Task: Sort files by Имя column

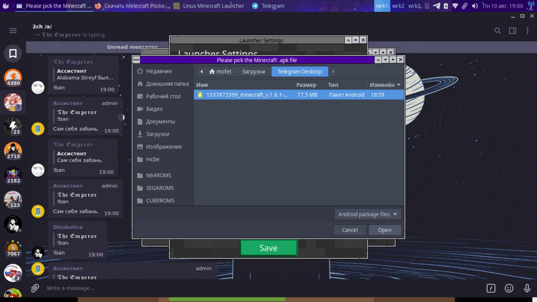Action: [244, 85]
